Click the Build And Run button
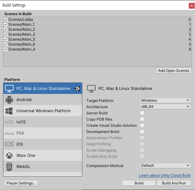Screen dimensions: 195x190 (174, 183)
